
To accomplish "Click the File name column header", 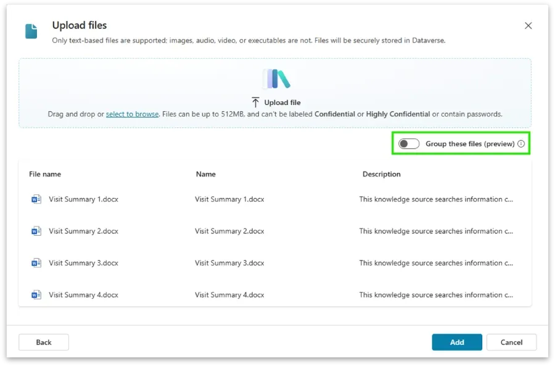I will [x=44, y=174].
